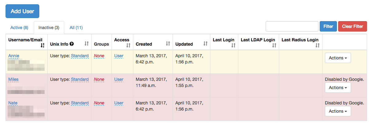The width and height of the screenshot is (371, 124).
Task: Sort the Last Login column using arrows icon
Action: click(x=233, y=45)
